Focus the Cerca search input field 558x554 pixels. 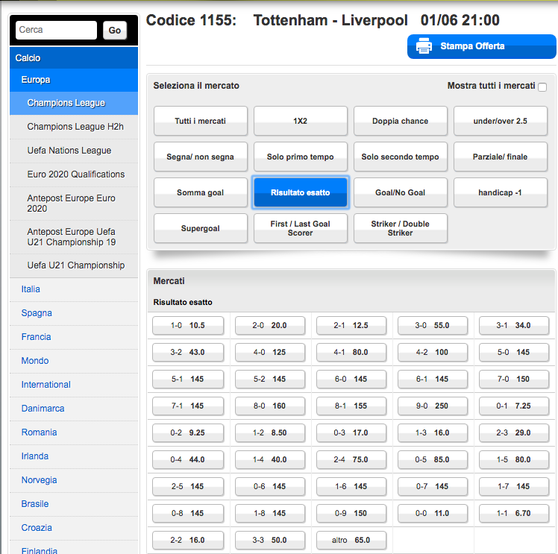coord(57,31)
